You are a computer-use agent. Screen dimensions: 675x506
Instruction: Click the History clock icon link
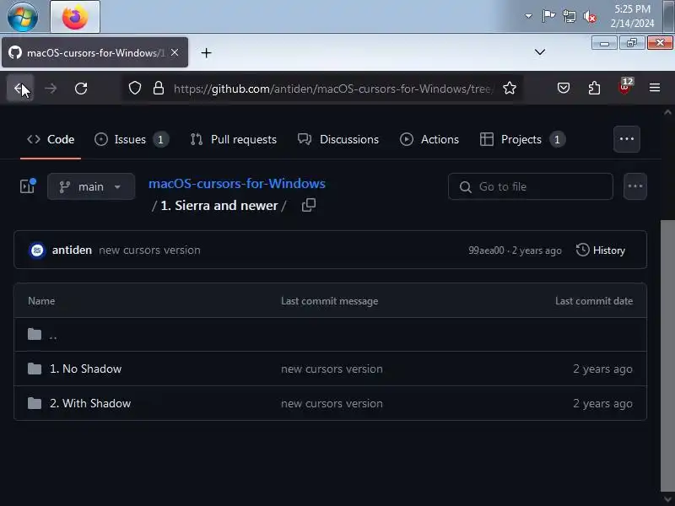[x=601, y=250]
